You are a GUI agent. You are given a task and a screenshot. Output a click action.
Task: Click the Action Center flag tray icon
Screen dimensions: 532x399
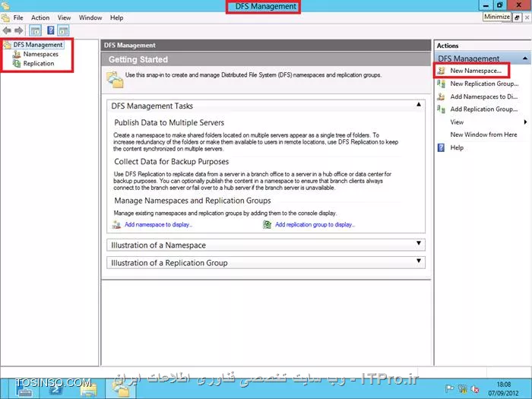coord(449,389)
